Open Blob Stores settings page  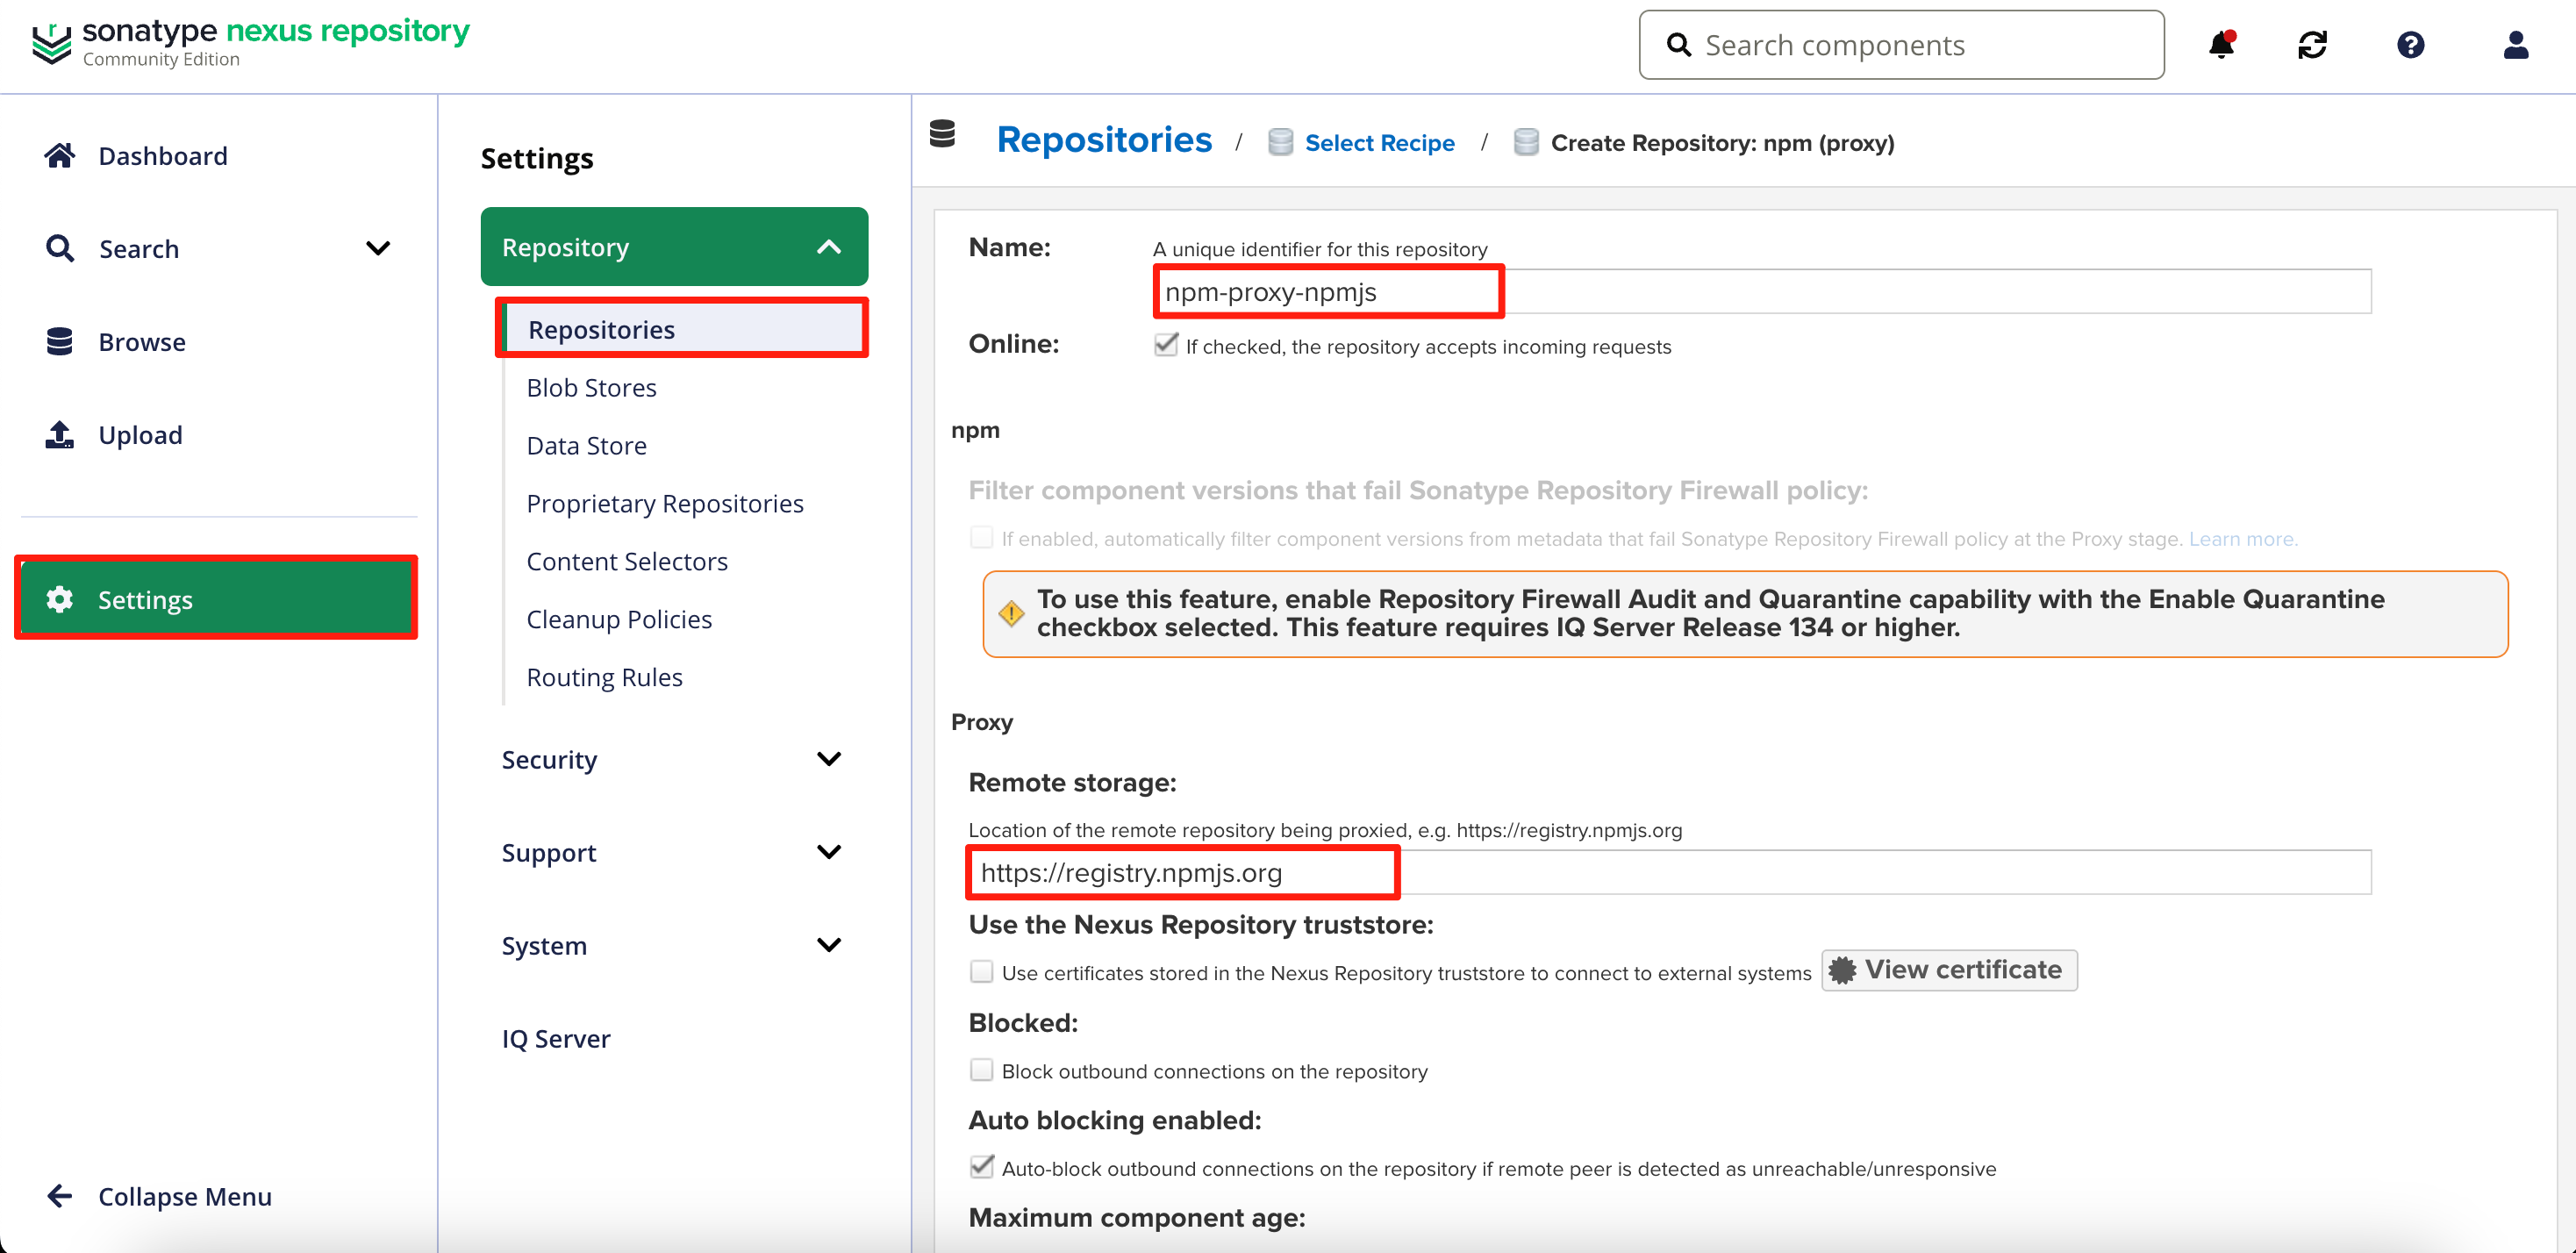pyautogui.click(x=591, y=388)
